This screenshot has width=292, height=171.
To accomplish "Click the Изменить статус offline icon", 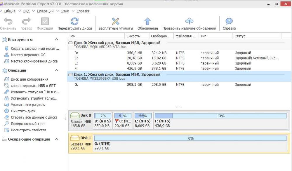I will click(x=6, y=92).
